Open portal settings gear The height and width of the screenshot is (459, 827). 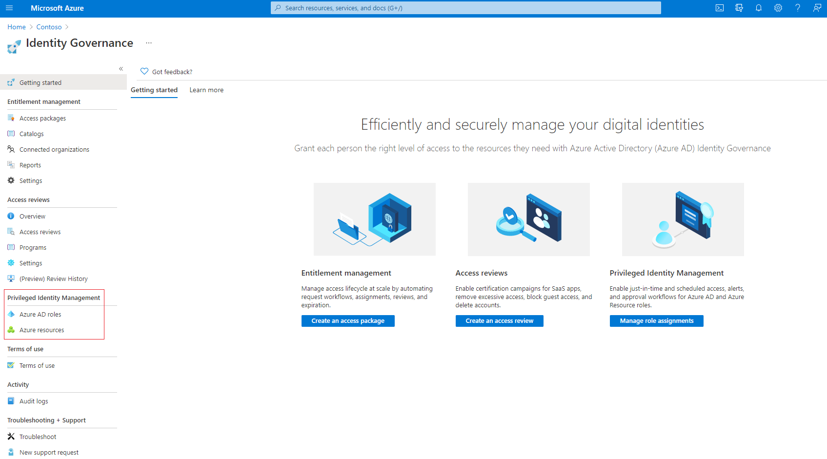tap(778, 8)
